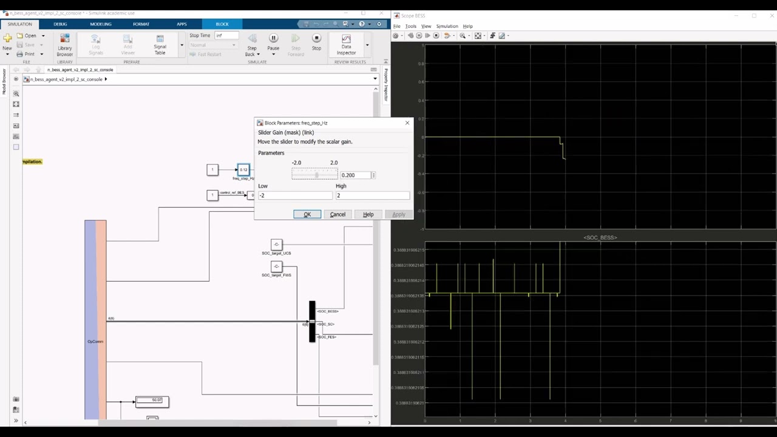Click the Scope scale axes limits icon
The height and width of the screenshot is (437, 777).
tap(478, 36)
